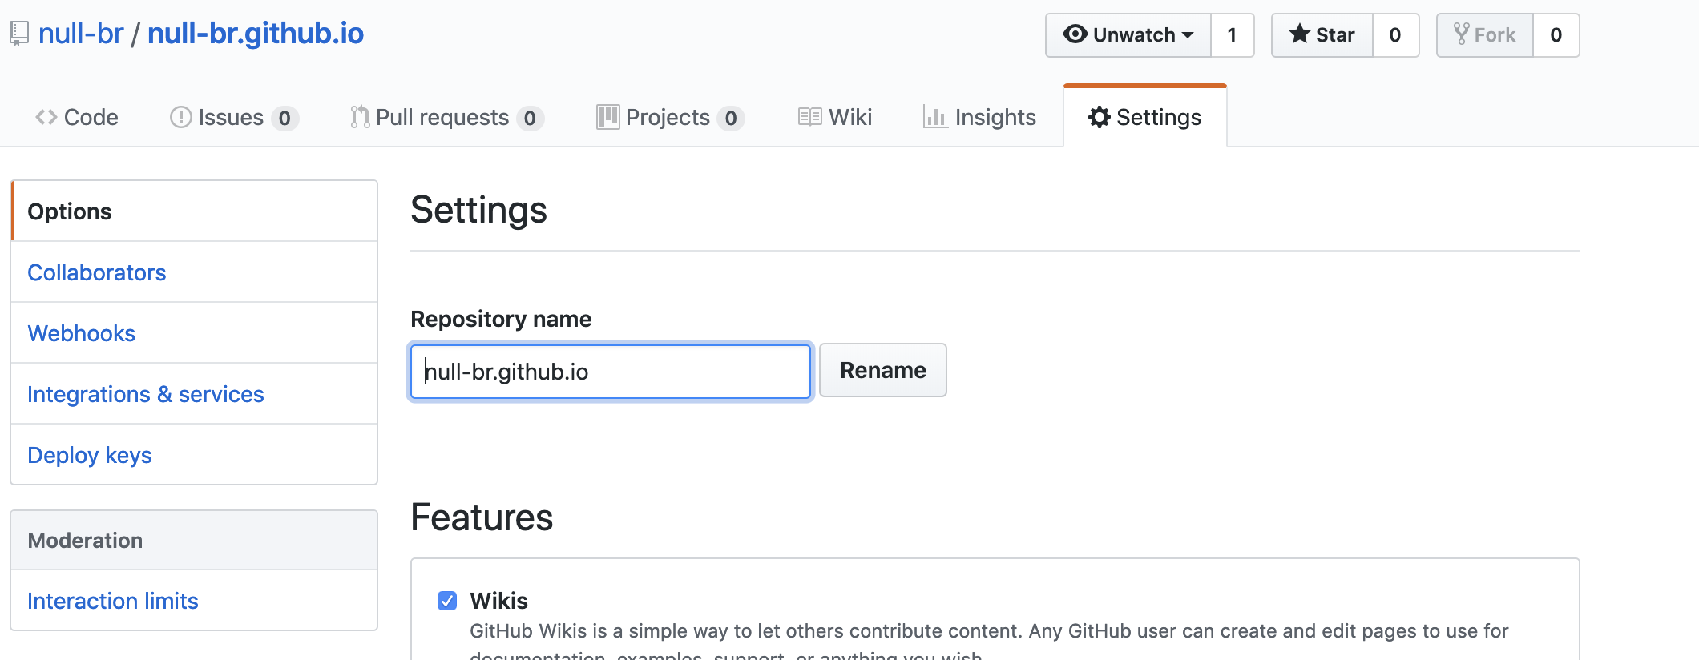Click the eye icon on the Unwatch button

point(1075,34)
